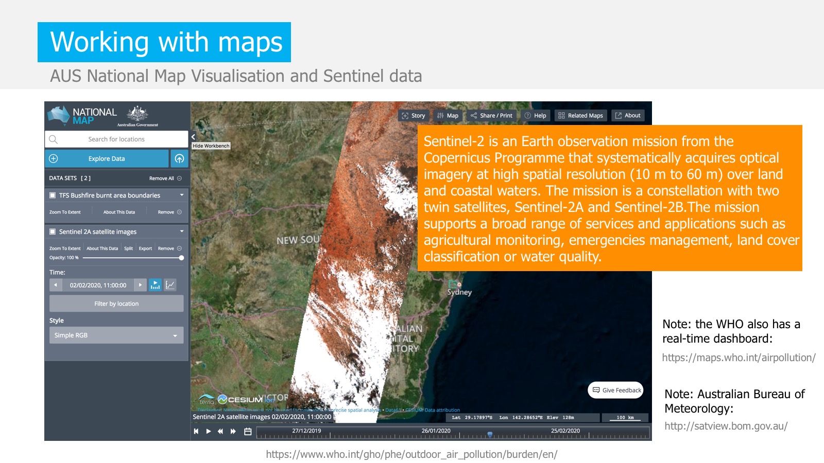Click the National Map logo
The width and height of the screenshot is (824, 463).
[x=82, y=116]
